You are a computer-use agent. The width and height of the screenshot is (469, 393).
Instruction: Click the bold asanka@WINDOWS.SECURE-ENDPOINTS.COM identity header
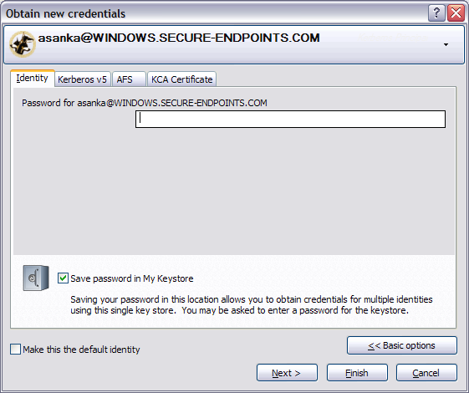(x=179, y=38)
